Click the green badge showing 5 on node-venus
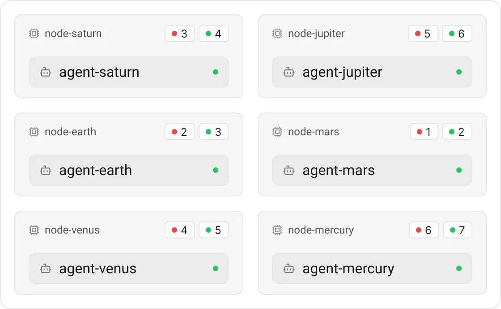 point(213,230)
